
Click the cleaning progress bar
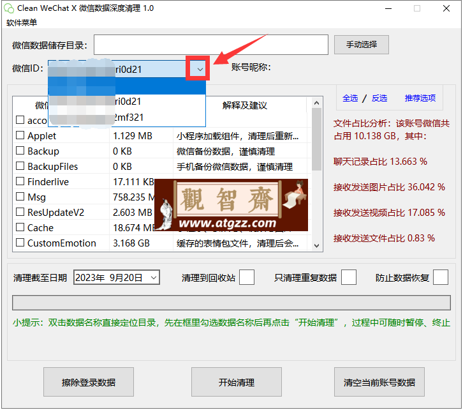(231, 303)
